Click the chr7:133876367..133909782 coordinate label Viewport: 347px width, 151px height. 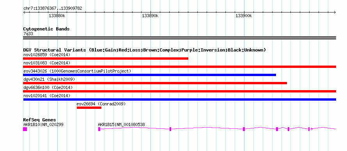pos(53,9)
